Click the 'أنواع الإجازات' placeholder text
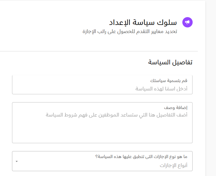The image size is (216, 176). (x=173, y=165)
